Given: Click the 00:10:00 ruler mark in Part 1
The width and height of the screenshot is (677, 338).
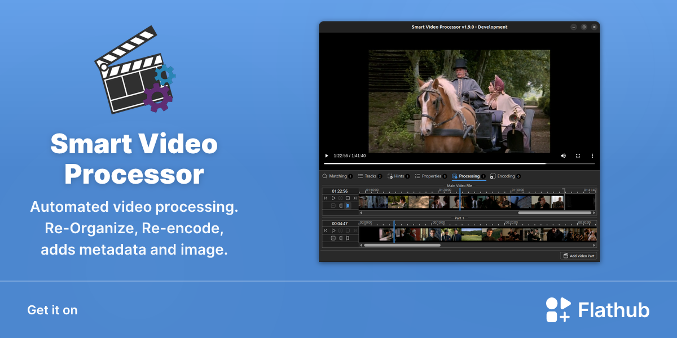Looking at the screenshot, I should pos(439,223).
